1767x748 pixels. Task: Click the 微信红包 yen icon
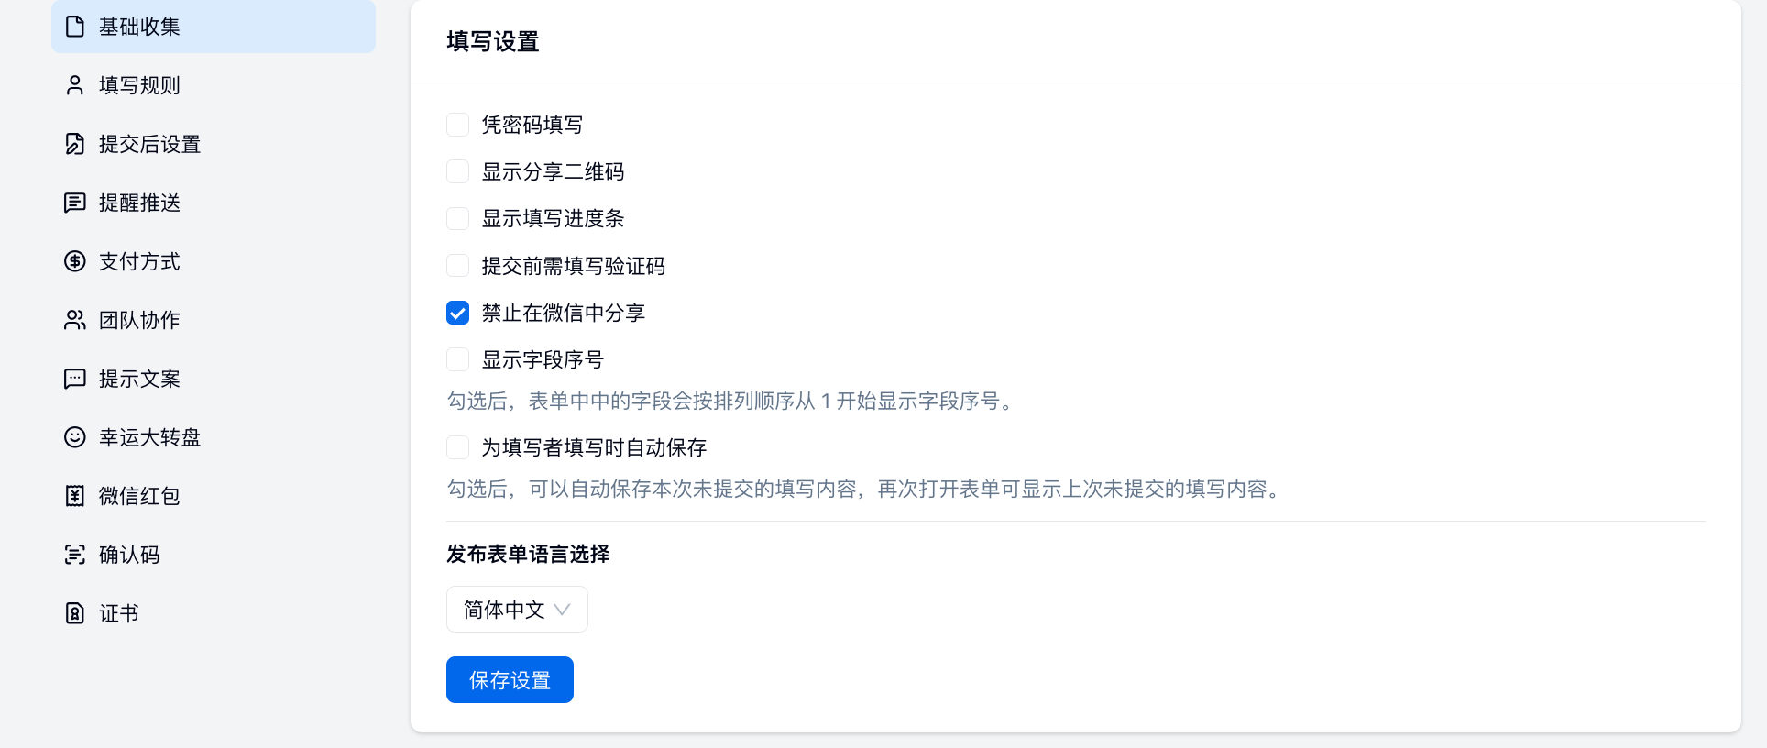tap(75, 496)
